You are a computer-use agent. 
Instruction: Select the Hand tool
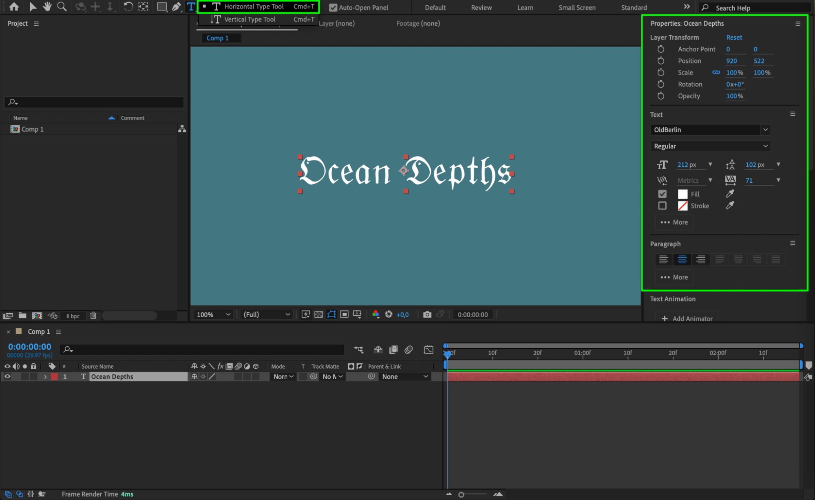(x=47, y=7)
